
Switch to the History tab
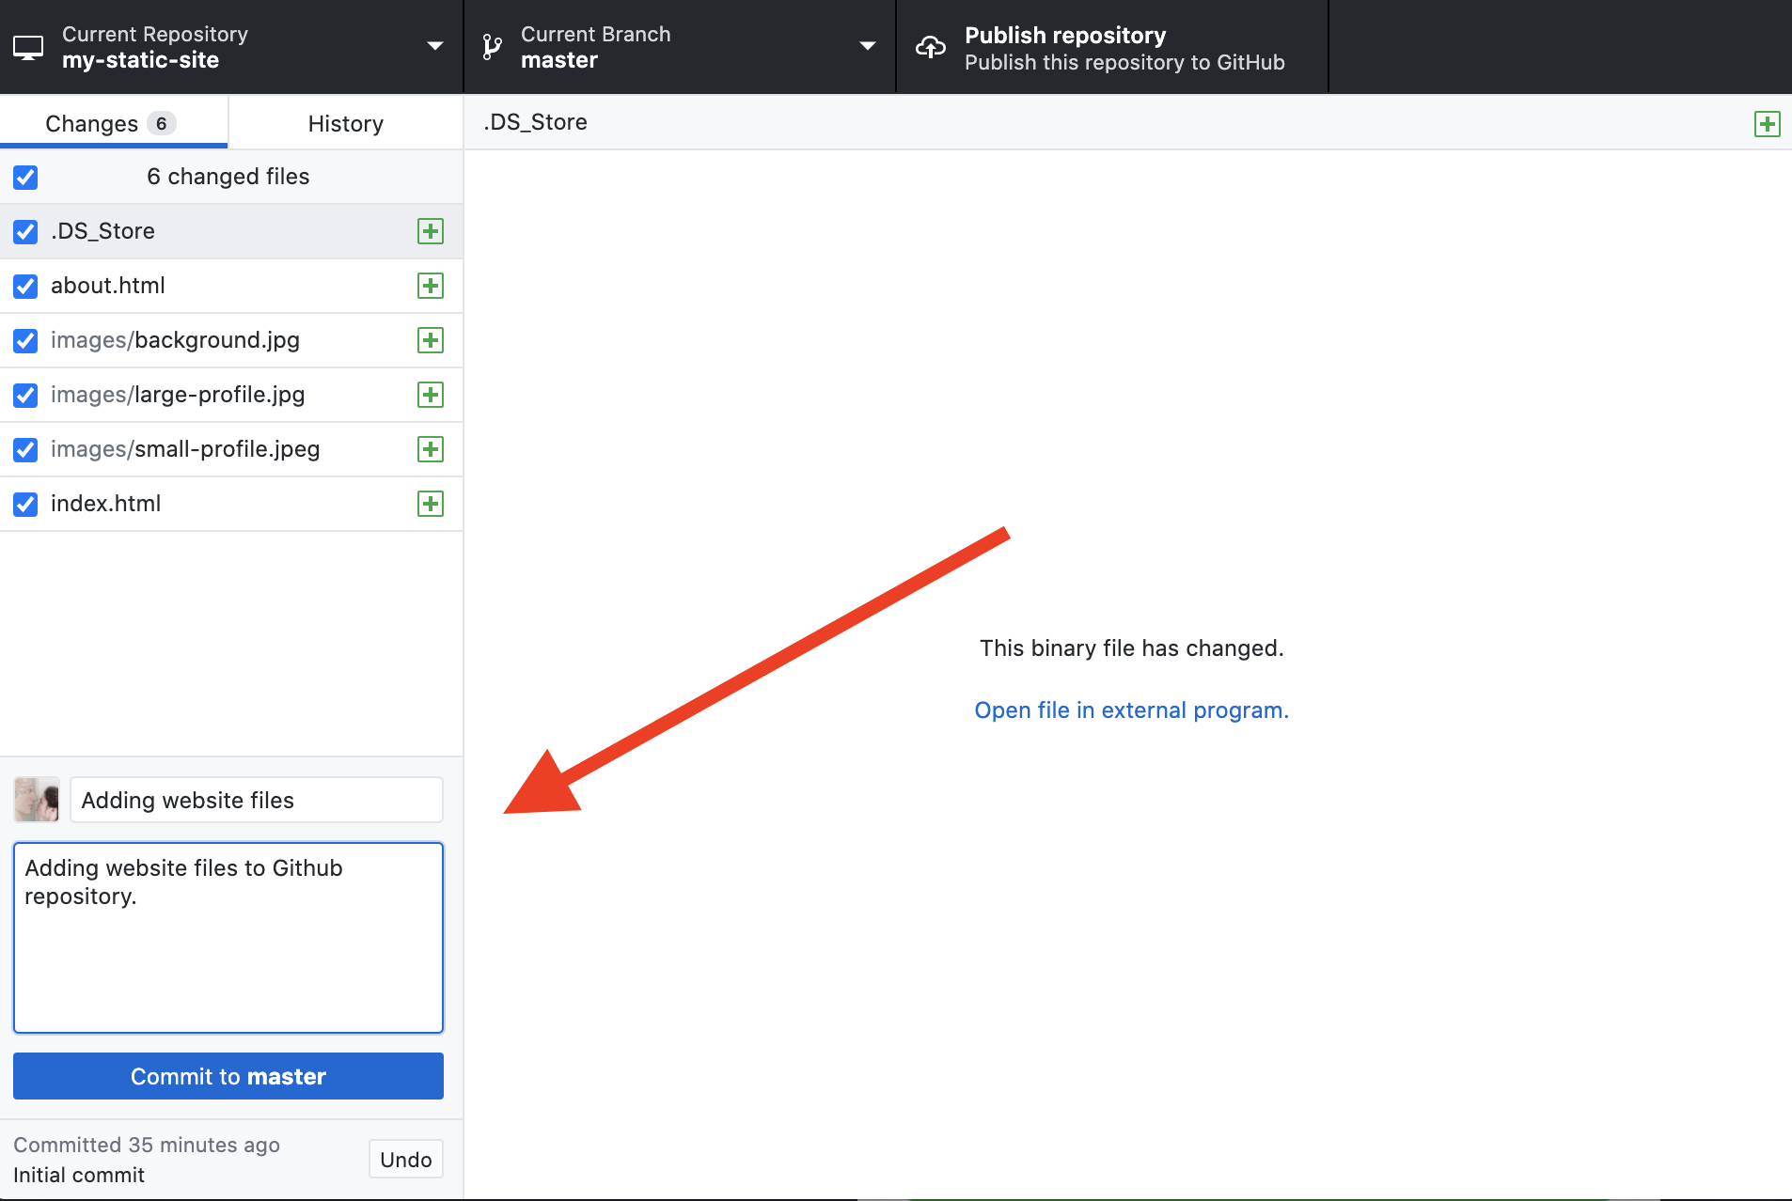[345, 124]
